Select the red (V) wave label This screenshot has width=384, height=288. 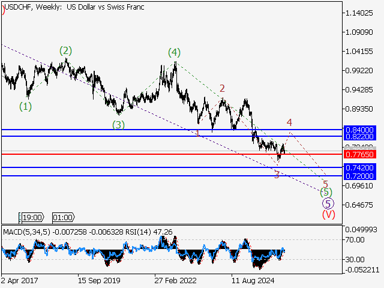coord(328,214)
